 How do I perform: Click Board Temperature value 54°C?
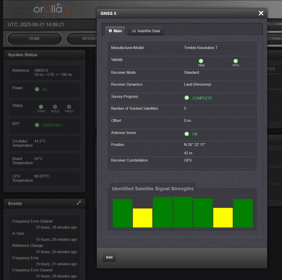point(38,159)
